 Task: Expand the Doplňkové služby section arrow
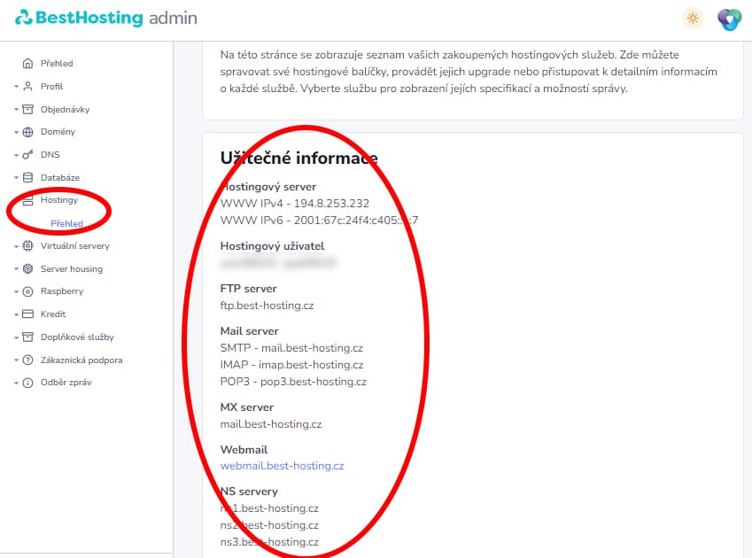coord(16,337)
